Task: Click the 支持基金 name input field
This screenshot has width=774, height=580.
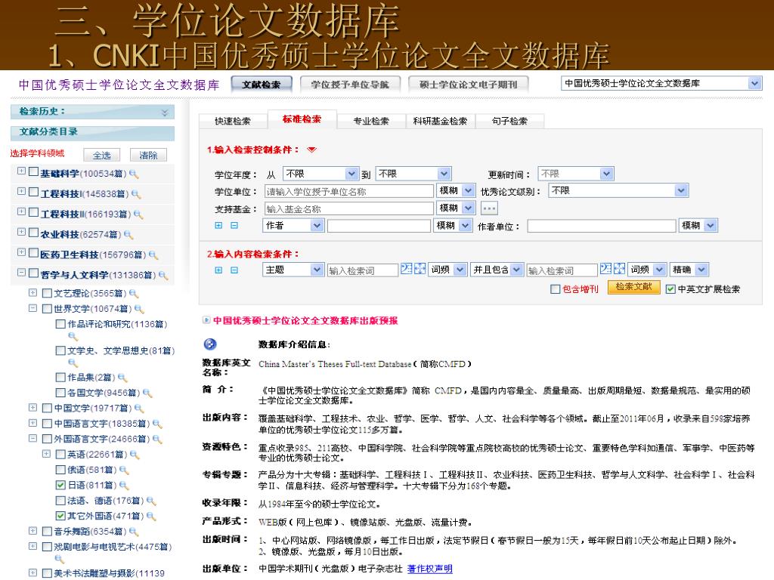Action: [x=349, y=208]
